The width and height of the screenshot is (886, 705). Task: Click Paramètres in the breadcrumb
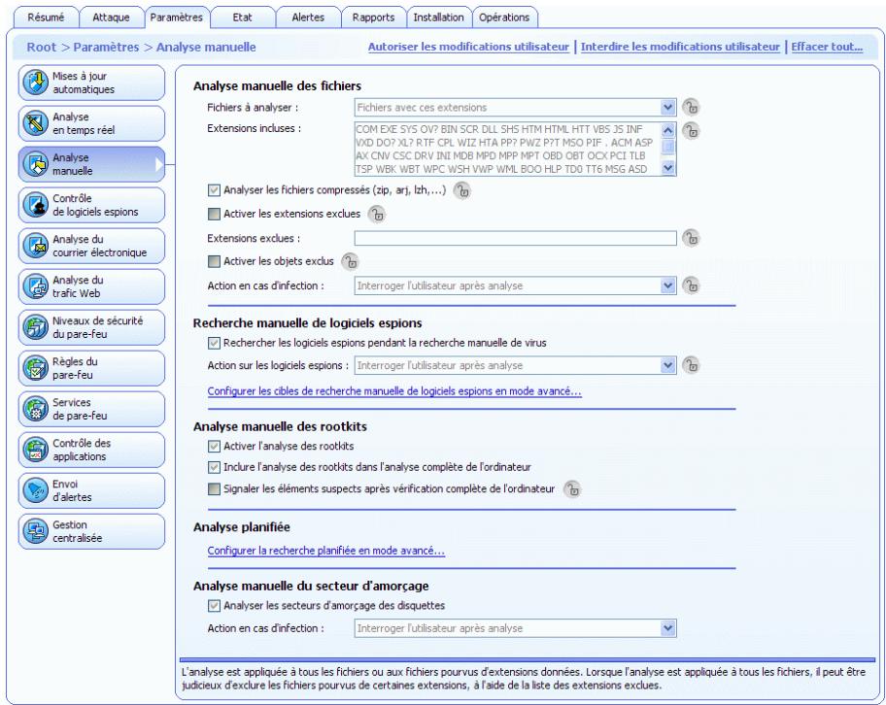(x=106, y=47)
